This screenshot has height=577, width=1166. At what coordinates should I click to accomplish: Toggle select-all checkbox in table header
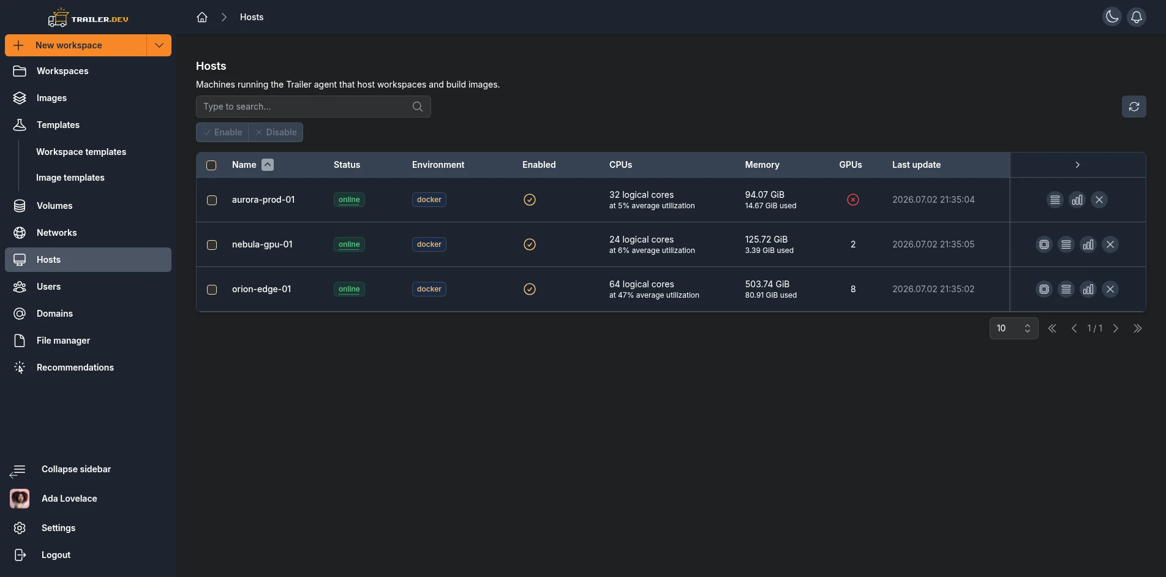(211, 165)
